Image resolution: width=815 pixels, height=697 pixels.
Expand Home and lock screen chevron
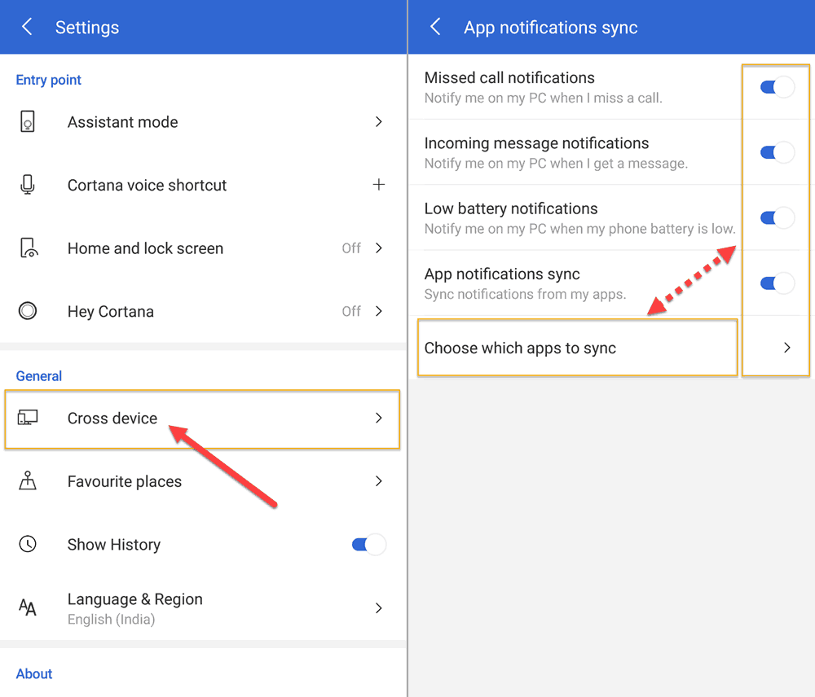(x=379, y=248)
